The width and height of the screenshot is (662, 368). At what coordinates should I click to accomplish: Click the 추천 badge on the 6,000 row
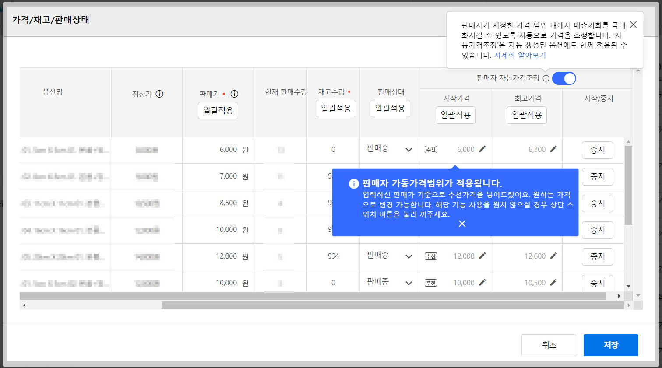[x=430, y=149]
